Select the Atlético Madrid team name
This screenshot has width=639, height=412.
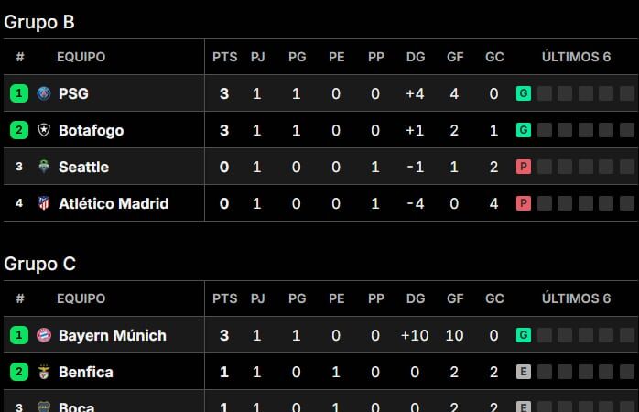pyautogui.click(x=114, y=203)
